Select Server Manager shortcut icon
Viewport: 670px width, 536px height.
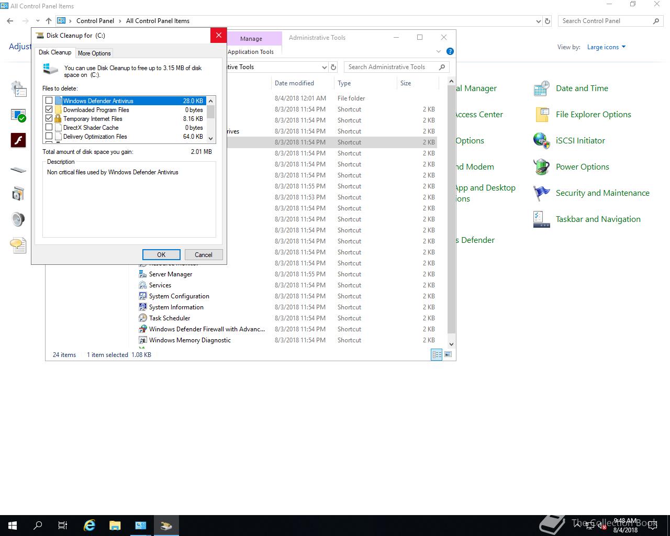[x=143, y=274]
